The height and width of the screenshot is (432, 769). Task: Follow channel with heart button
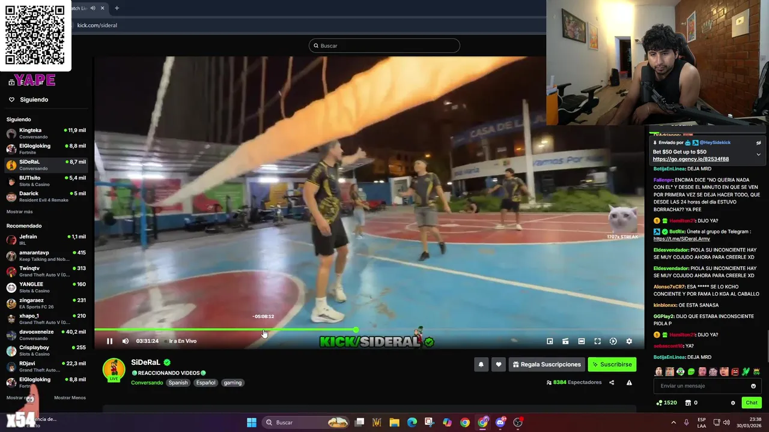(x=498, y=364)
